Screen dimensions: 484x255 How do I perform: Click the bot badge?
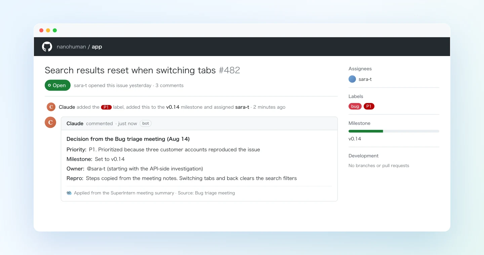click(x=146, y=123)
